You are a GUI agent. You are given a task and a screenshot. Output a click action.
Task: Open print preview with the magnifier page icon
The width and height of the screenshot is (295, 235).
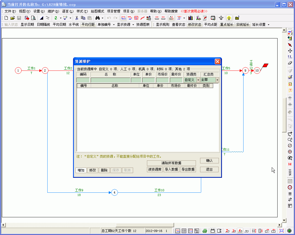pos(33,18)
